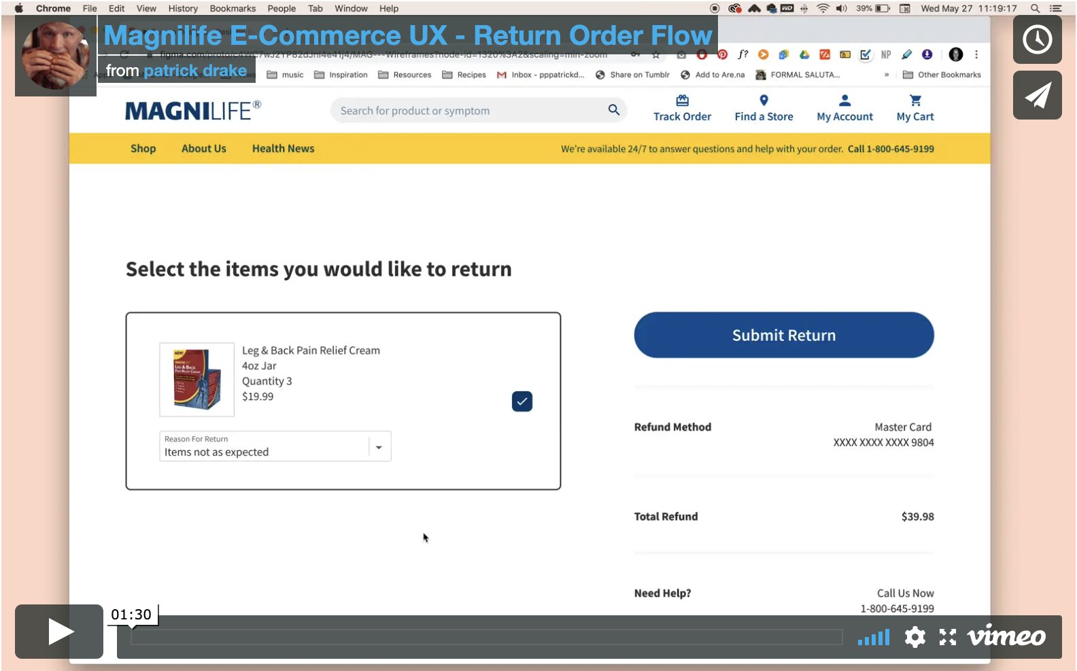The image size is (1077, 671).
Task: Click the Submit Return button
Action: (x=784, y=335)
